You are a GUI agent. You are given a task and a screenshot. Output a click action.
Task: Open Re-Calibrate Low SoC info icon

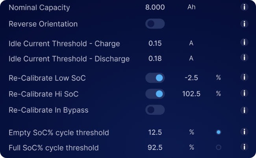coord(244,78)
